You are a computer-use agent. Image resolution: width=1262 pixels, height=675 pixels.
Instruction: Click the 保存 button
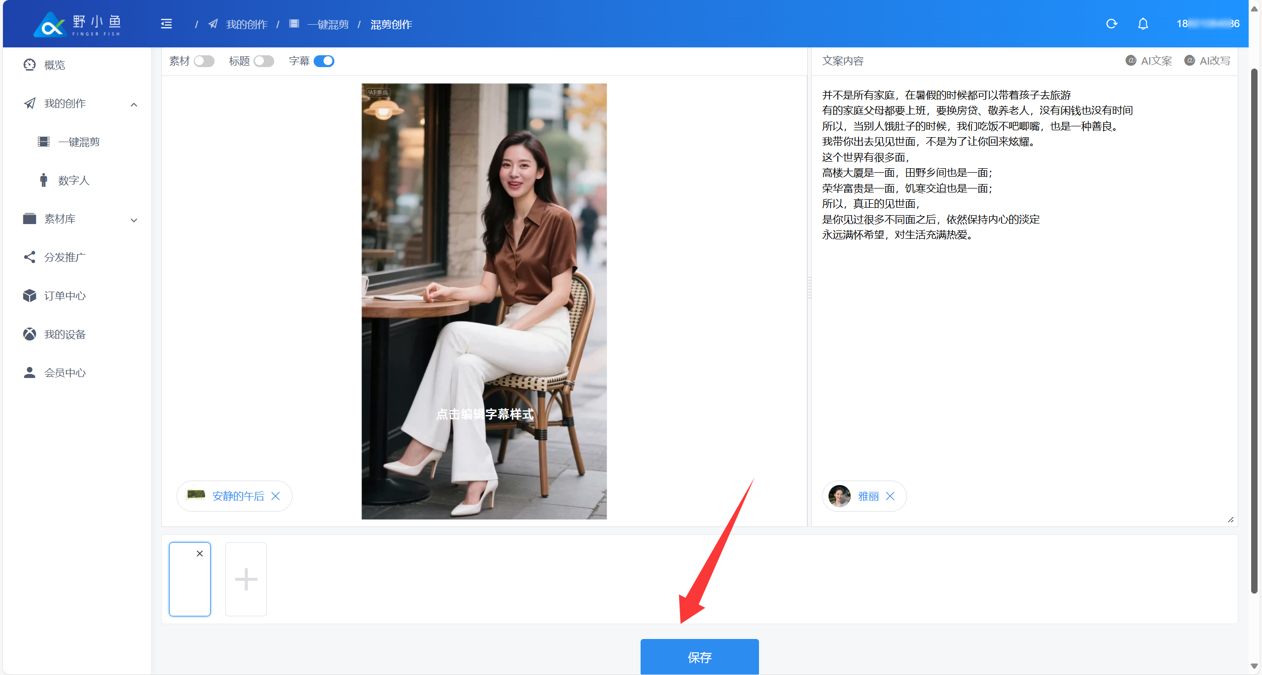pos(699,657)
